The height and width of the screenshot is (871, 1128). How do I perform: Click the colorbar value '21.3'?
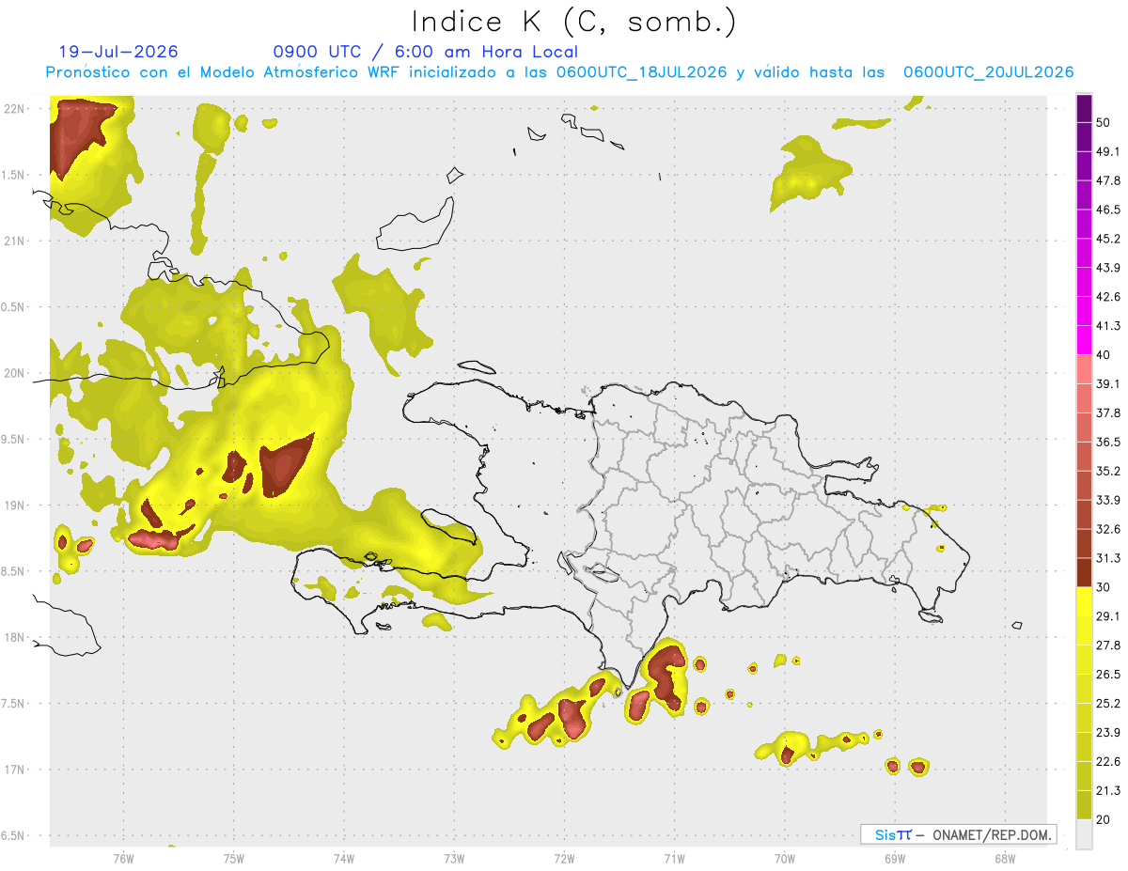click(1109, 791)
